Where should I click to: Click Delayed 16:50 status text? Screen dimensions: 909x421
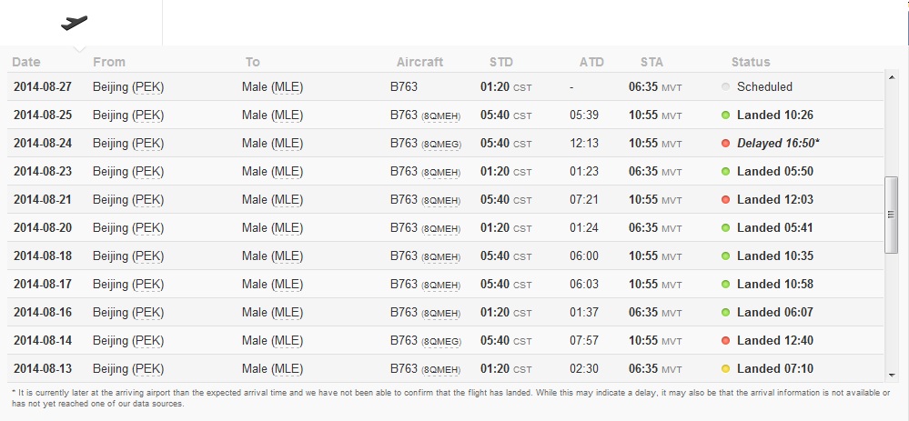point(778,144)
